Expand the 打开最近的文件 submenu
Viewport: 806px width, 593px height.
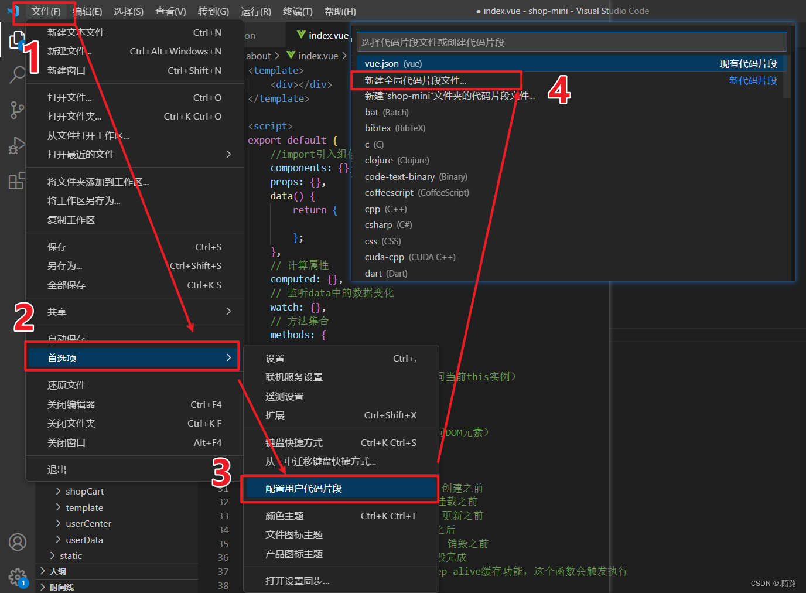(x=135, y=154)
